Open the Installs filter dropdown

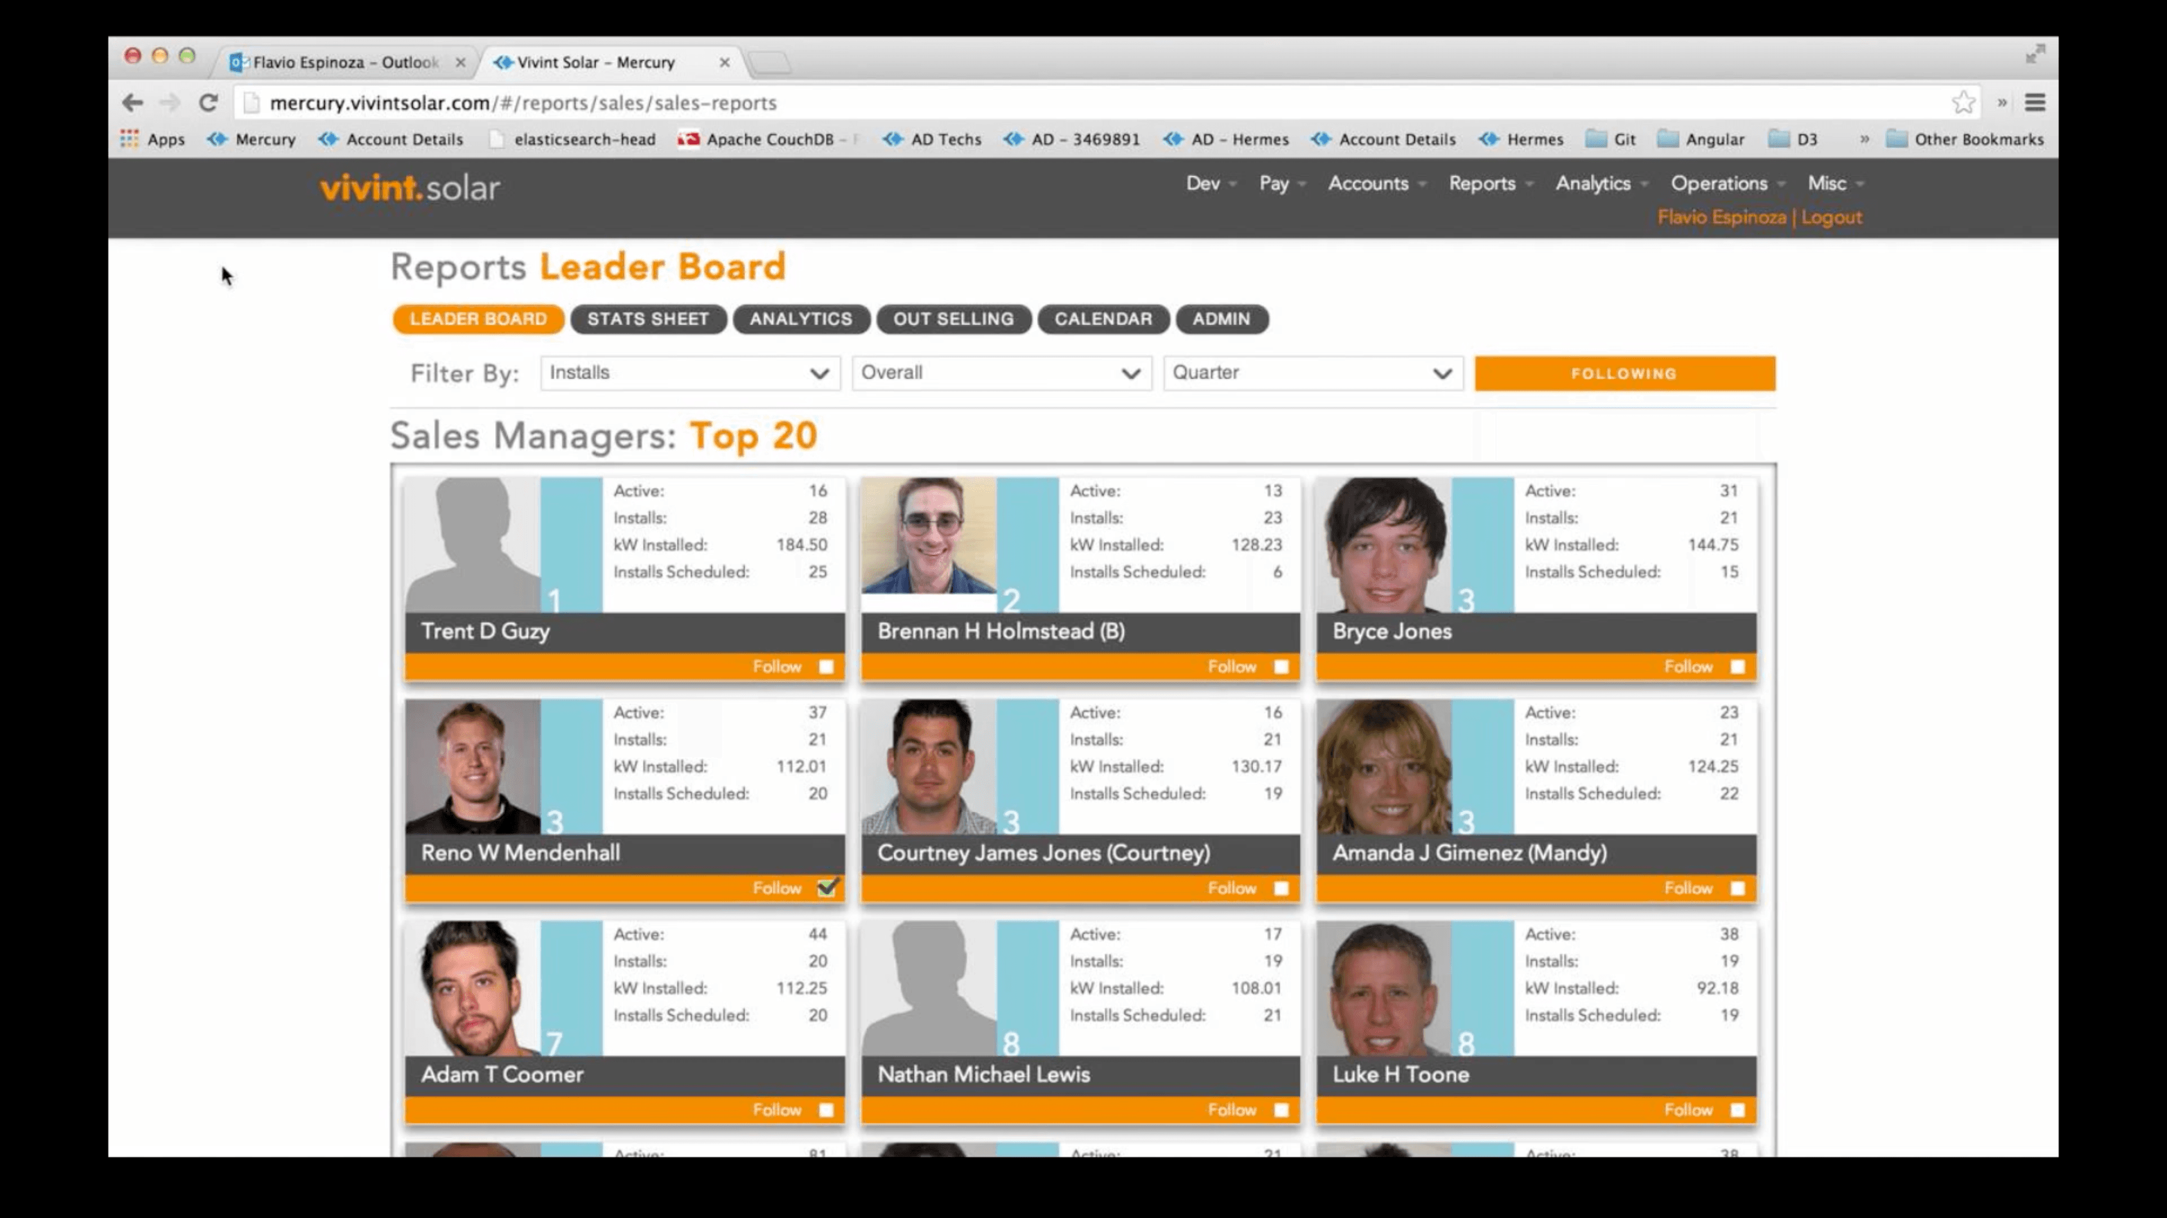690,373
